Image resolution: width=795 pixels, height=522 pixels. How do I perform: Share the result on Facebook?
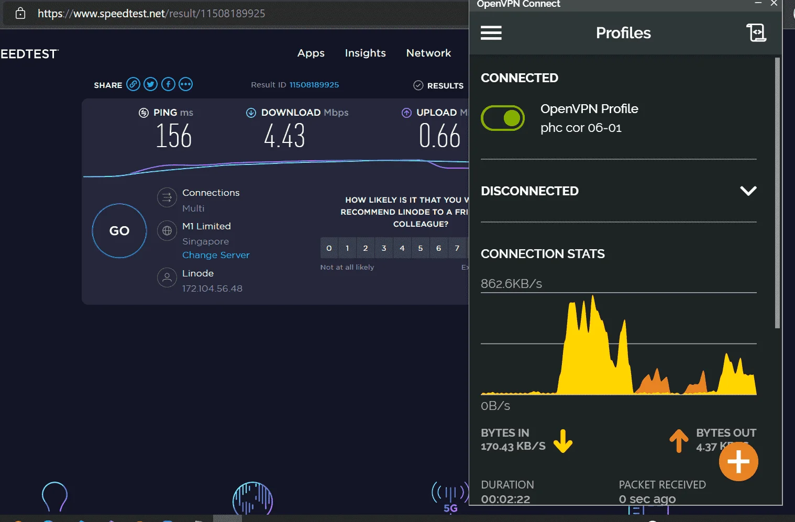tap(168, 84)
